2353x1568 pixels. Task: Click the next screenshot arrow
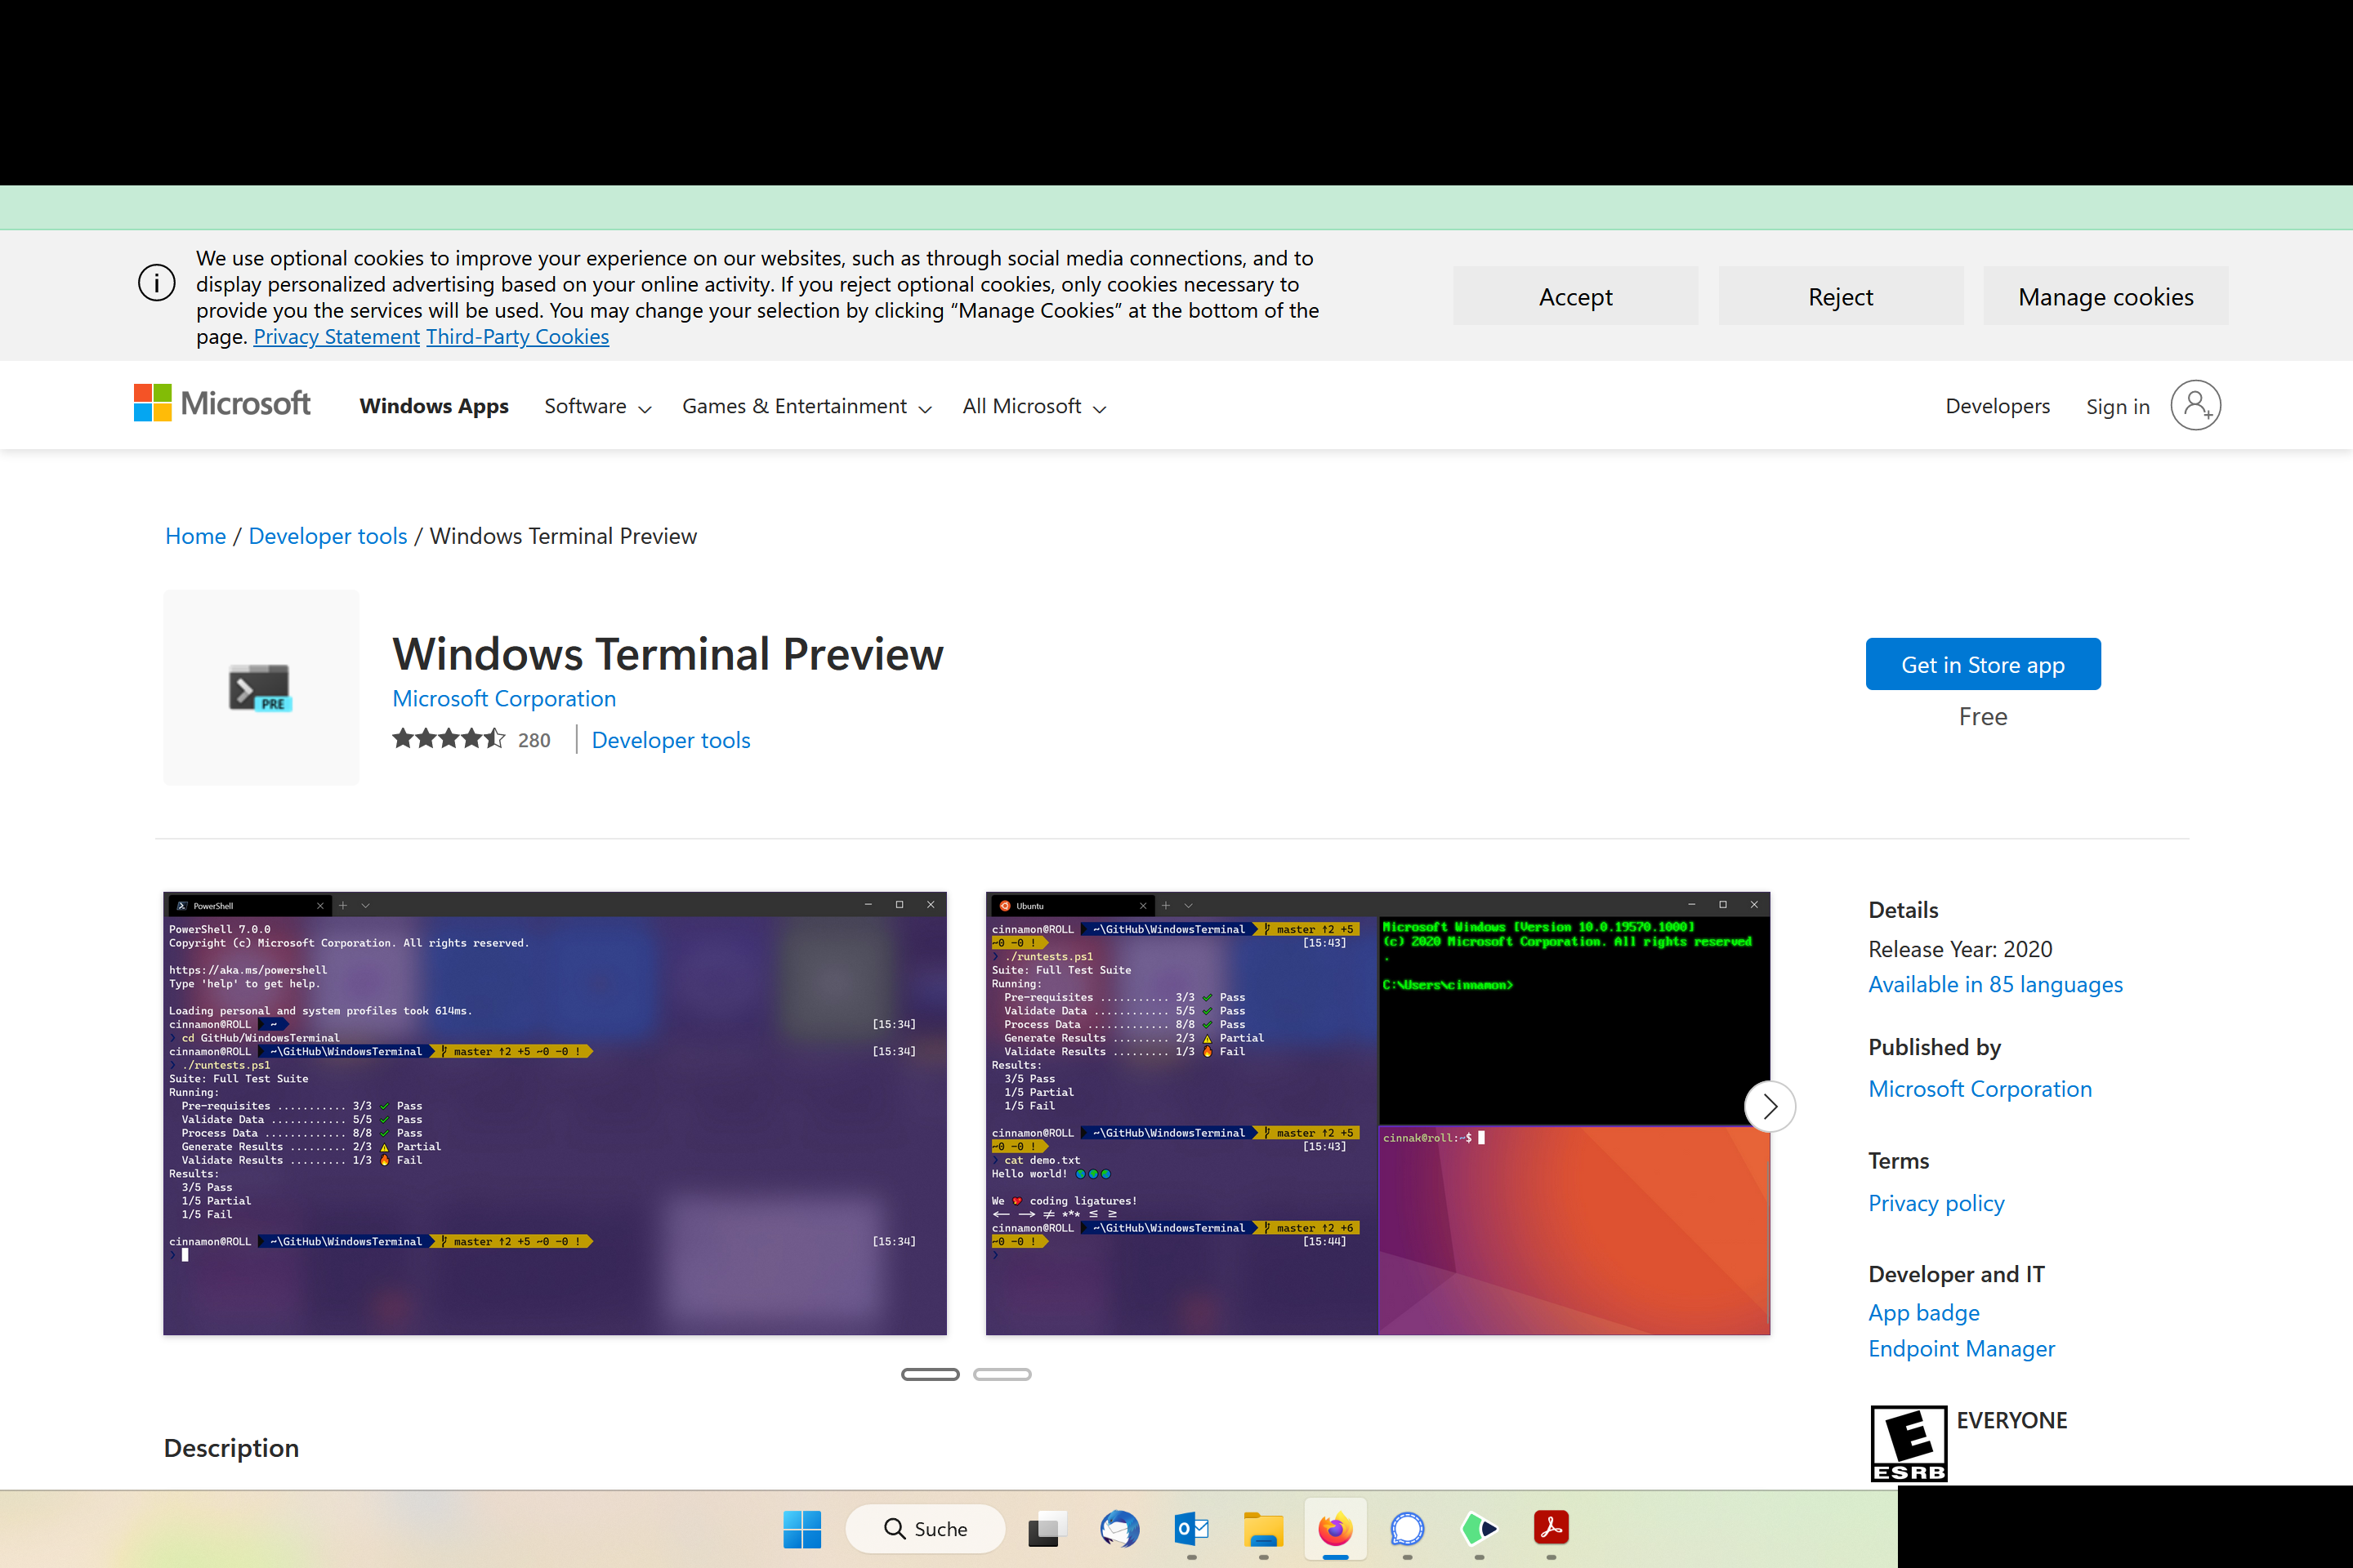click(1770, 1106)
